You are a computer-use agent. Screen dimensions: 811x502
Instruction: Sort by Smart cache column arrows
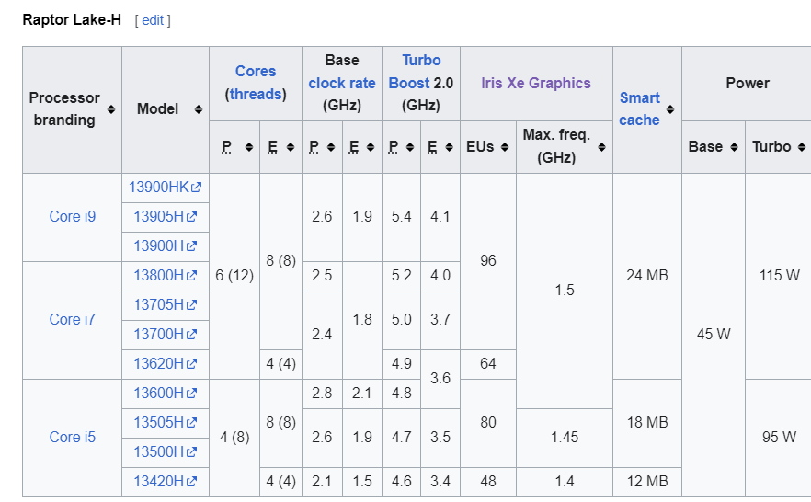tap(670, 109)
